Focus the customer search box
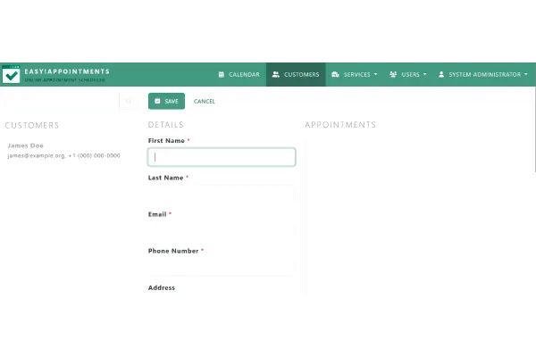Viewport: 536px width, 357px height. [59, 102]
